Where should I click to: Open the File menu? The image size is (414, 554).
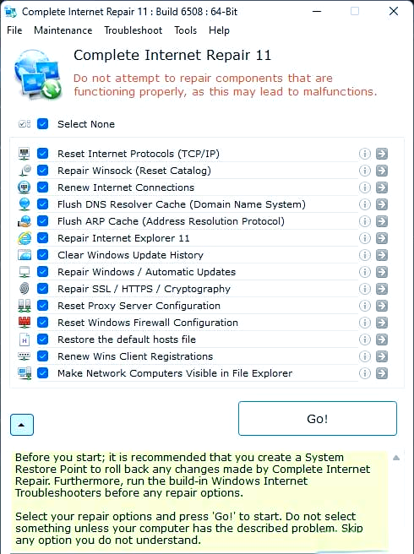(x=14, y=30)
